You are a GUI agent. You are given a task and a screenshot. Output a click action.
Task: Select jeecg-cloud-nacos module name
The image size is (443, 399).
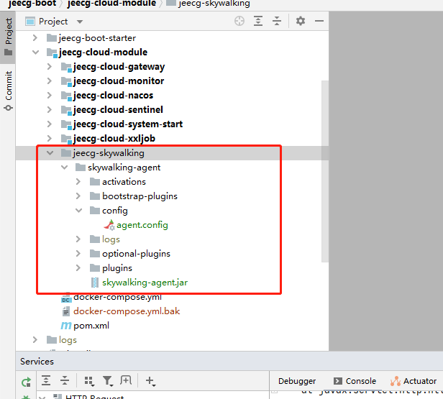coord(113,96)
